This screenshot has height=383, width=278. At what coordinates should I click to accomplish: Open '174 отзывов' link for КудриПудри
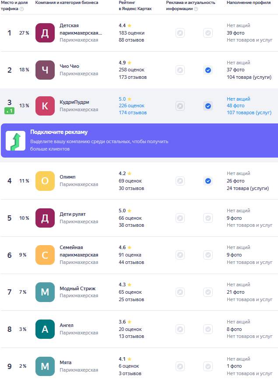(x=133, y=113)
